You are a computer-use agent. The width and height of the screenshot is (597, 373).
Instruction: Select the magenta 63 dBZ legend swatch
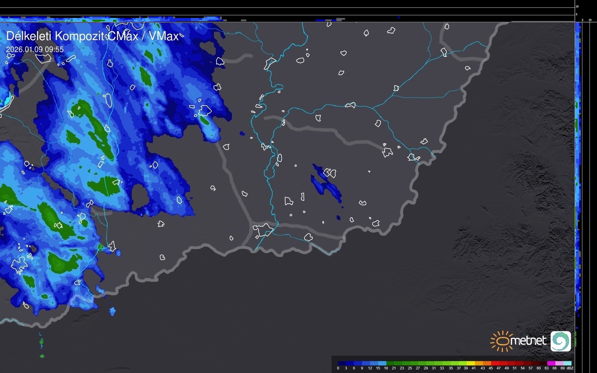coord(551,363)
